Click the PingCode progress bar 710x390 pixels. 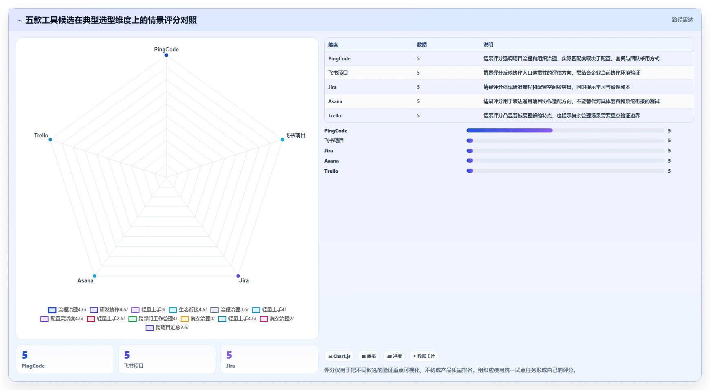(x=566, y=130)
